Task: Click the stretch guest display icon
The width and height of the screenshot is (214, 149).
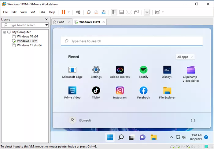Action: (157, 12)
